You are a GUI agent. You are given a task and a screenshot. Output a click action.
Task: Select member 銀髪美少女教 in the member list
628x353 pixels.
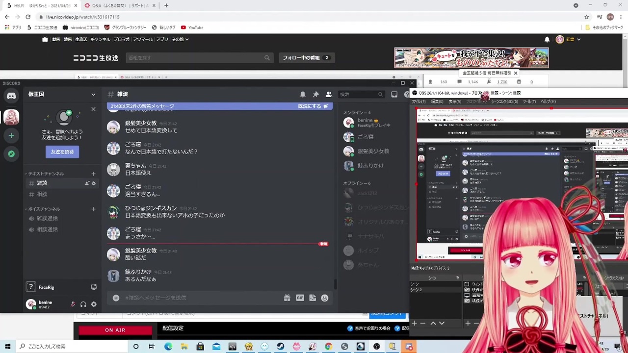click(373, 151)
